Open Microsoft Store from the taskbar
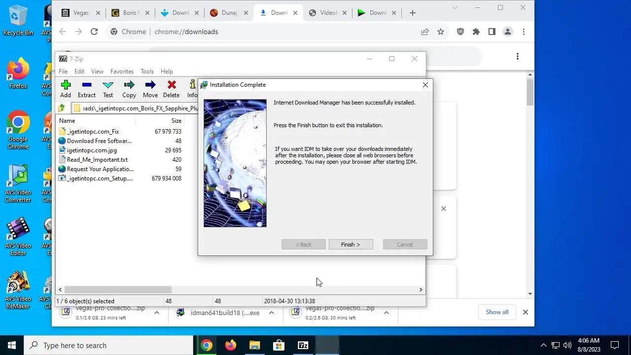 point(279,345)
